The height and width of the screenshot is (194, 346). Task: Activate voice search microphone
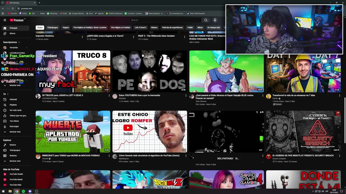(x=215, y=20)
